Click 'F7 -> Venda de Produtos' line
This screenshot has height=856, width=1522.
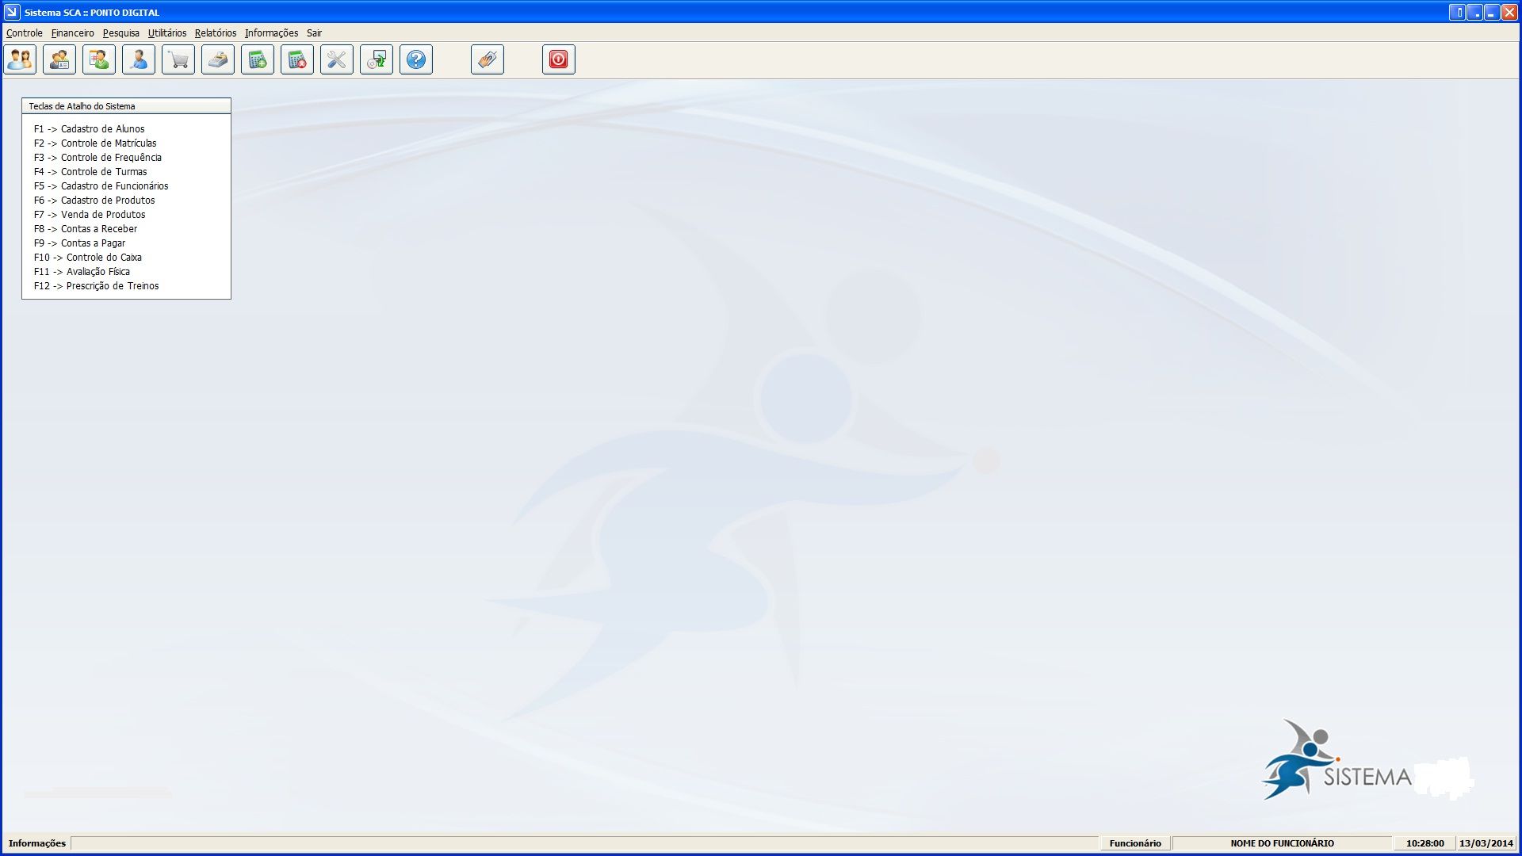pos(90,215)
